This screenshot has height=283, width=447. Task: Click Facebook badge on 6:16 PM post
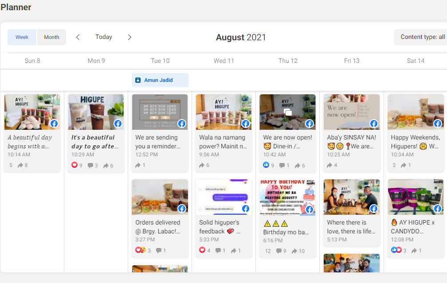click(310, 209)
